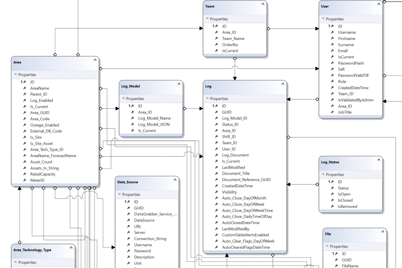This screenshot has height=268, width=402.
Task: Collapse the File entity chevron icon
Action: click(383, 232)
